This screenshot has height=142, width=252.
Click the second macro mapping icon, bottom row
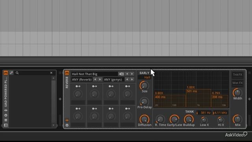pyautogui.click(x=94, y=109)
